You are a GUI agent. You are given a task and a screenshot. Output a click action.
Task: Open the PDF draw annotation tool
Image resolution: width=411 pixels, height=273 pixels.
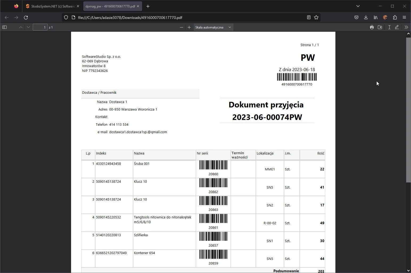pyautogui.click(x=397, y=27)
